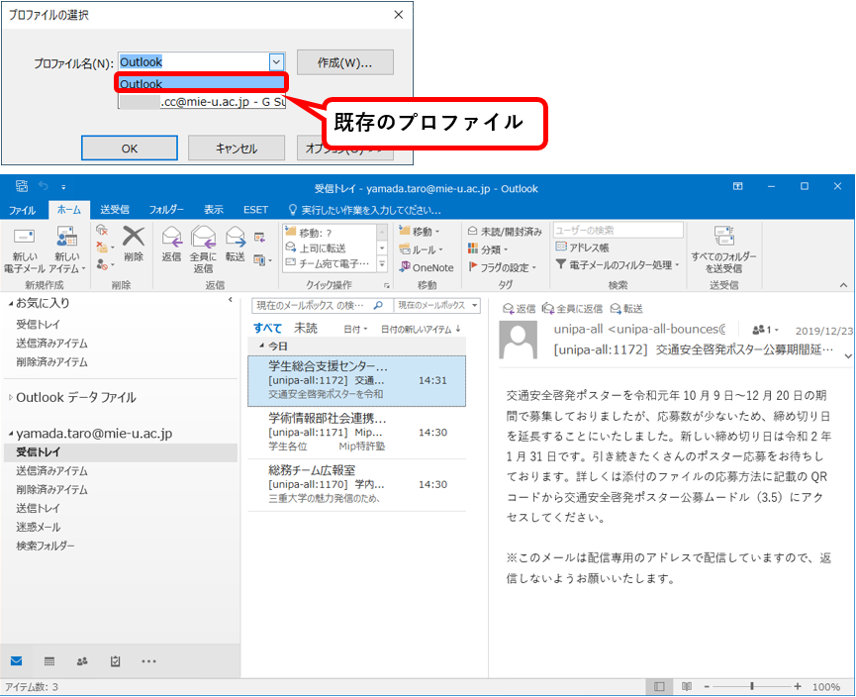Viewport: 856px width, 697px height.
Task: Create a new email with 新しい電子メール
Action: pyautogui.click(x=24, y=250)
